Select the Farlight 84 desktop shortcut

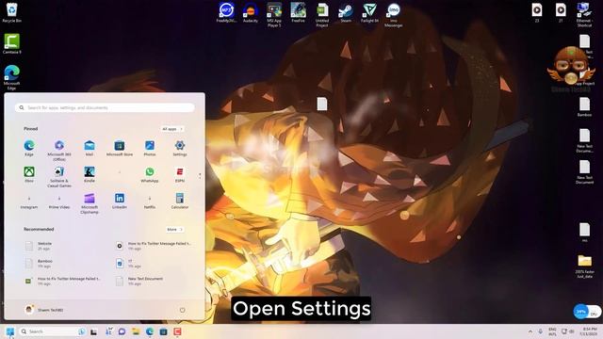pos(369,12)
